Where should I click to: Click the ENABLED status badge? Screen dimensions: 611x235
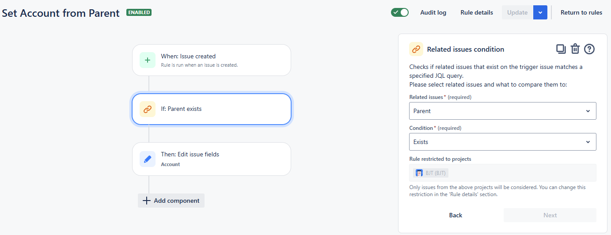(139, 12)
